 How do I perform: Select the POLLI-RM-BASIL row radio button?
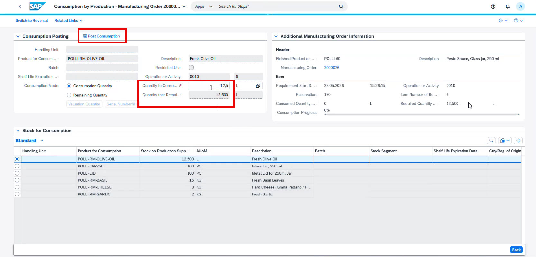tap(17, 180)
